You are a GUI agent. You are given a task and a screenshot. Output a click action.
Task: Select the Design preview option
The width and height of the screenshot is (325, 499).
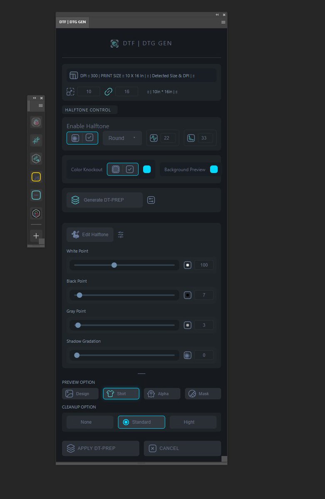tap(80, 394)
